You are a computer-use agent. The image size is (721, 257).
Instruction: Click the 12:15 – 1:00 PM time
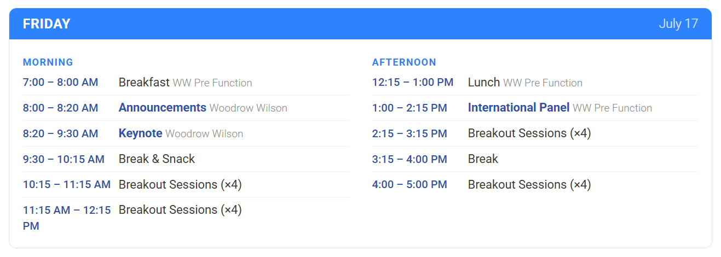tap(412, 83)
